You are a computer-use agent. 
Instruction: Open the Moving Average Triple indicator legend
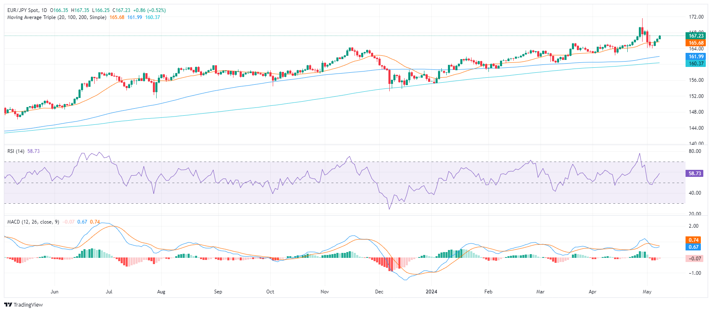pyautogui.click(x=57, y=17)
